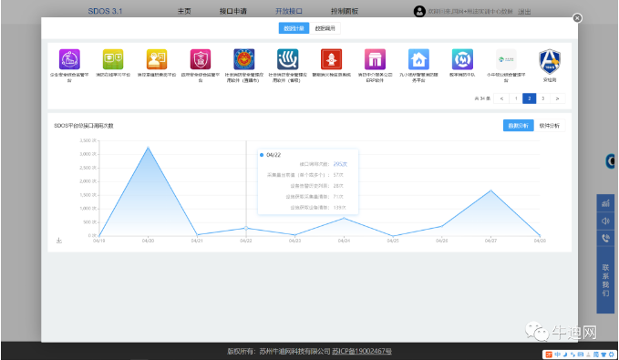Go to page 3 of app list

[542, 98]
